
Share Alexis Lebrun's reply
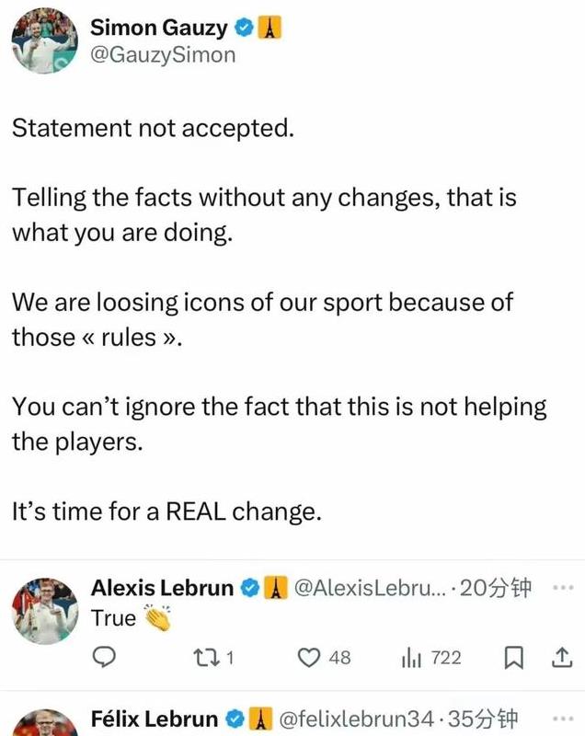[559, 657]
